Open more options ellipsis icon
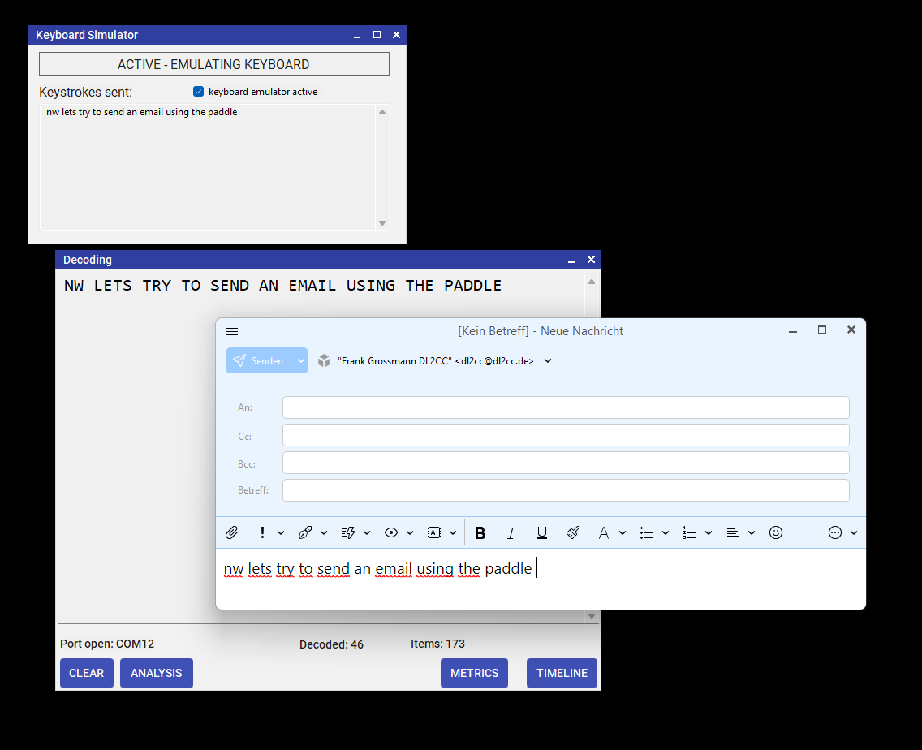The image size is (922, 750). point(835,533)
